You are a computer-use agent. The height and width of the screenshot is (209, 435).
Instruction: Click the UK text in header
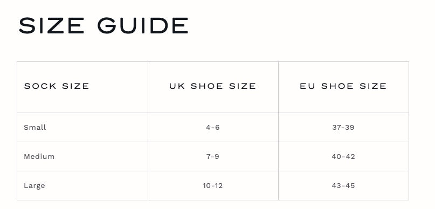[x=177, y=86]
